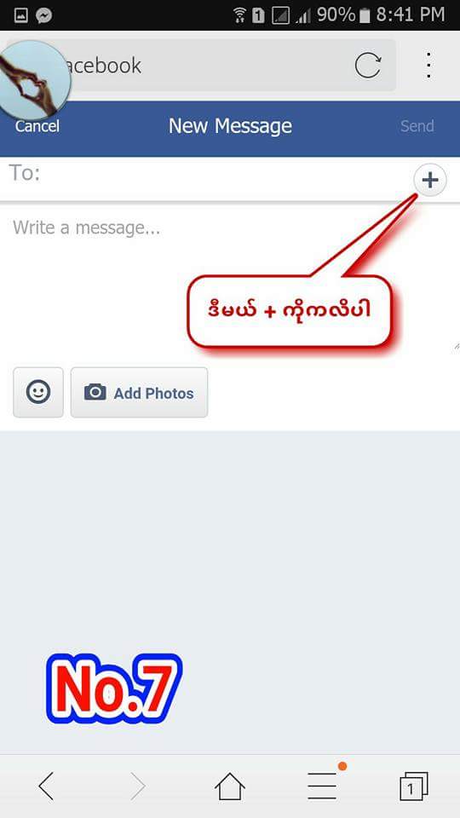
Task: Click the Add Photos camera button
Action: (x=139, y=392)
